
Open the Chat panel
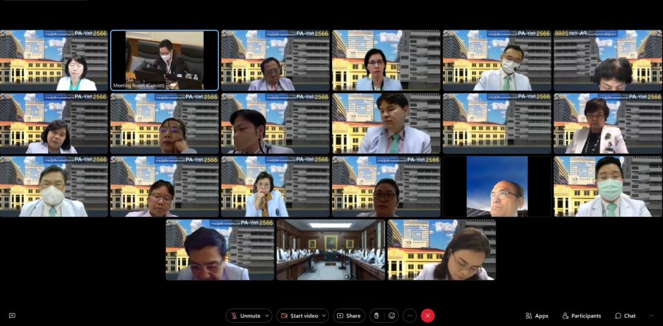(625, 316)
